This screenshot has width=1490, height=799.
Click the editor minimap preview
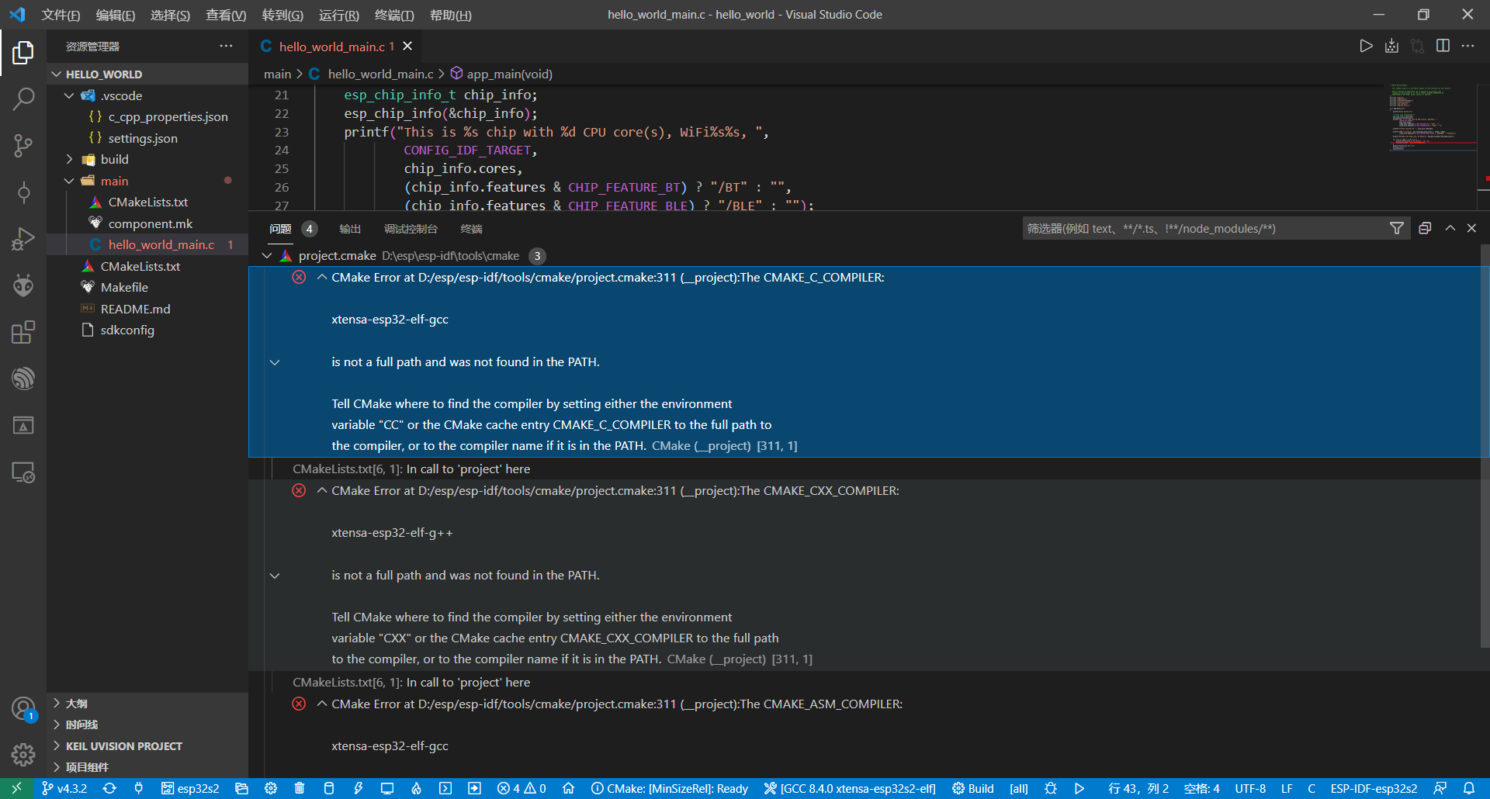coord(1432,118)
